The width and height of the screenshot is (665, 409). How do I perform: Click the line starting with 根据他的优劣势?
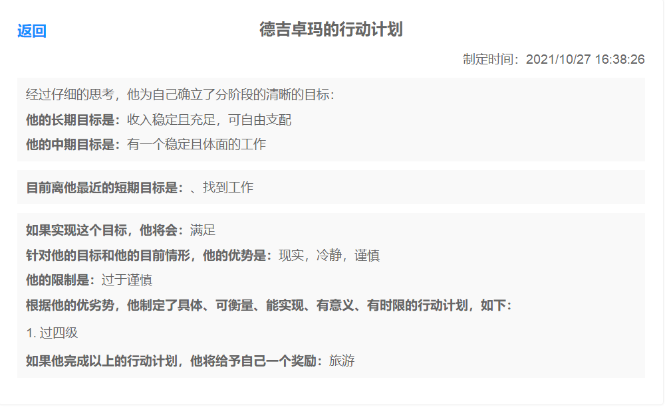pos(268,305)
